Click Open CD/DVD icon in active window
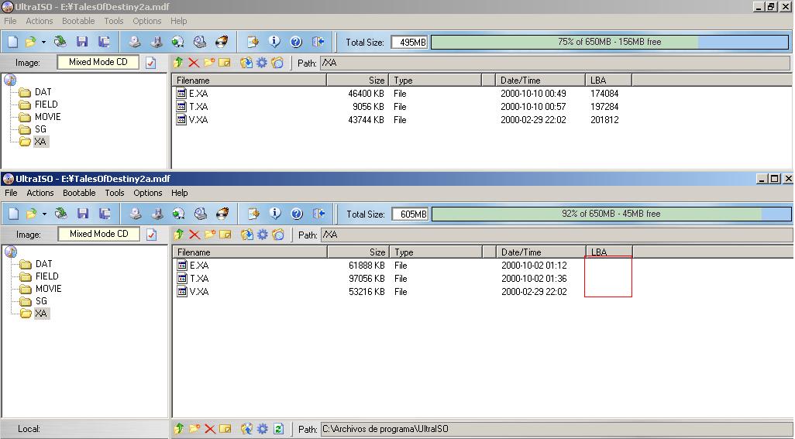Screen dimensions: 795x439 coord(61,214)
